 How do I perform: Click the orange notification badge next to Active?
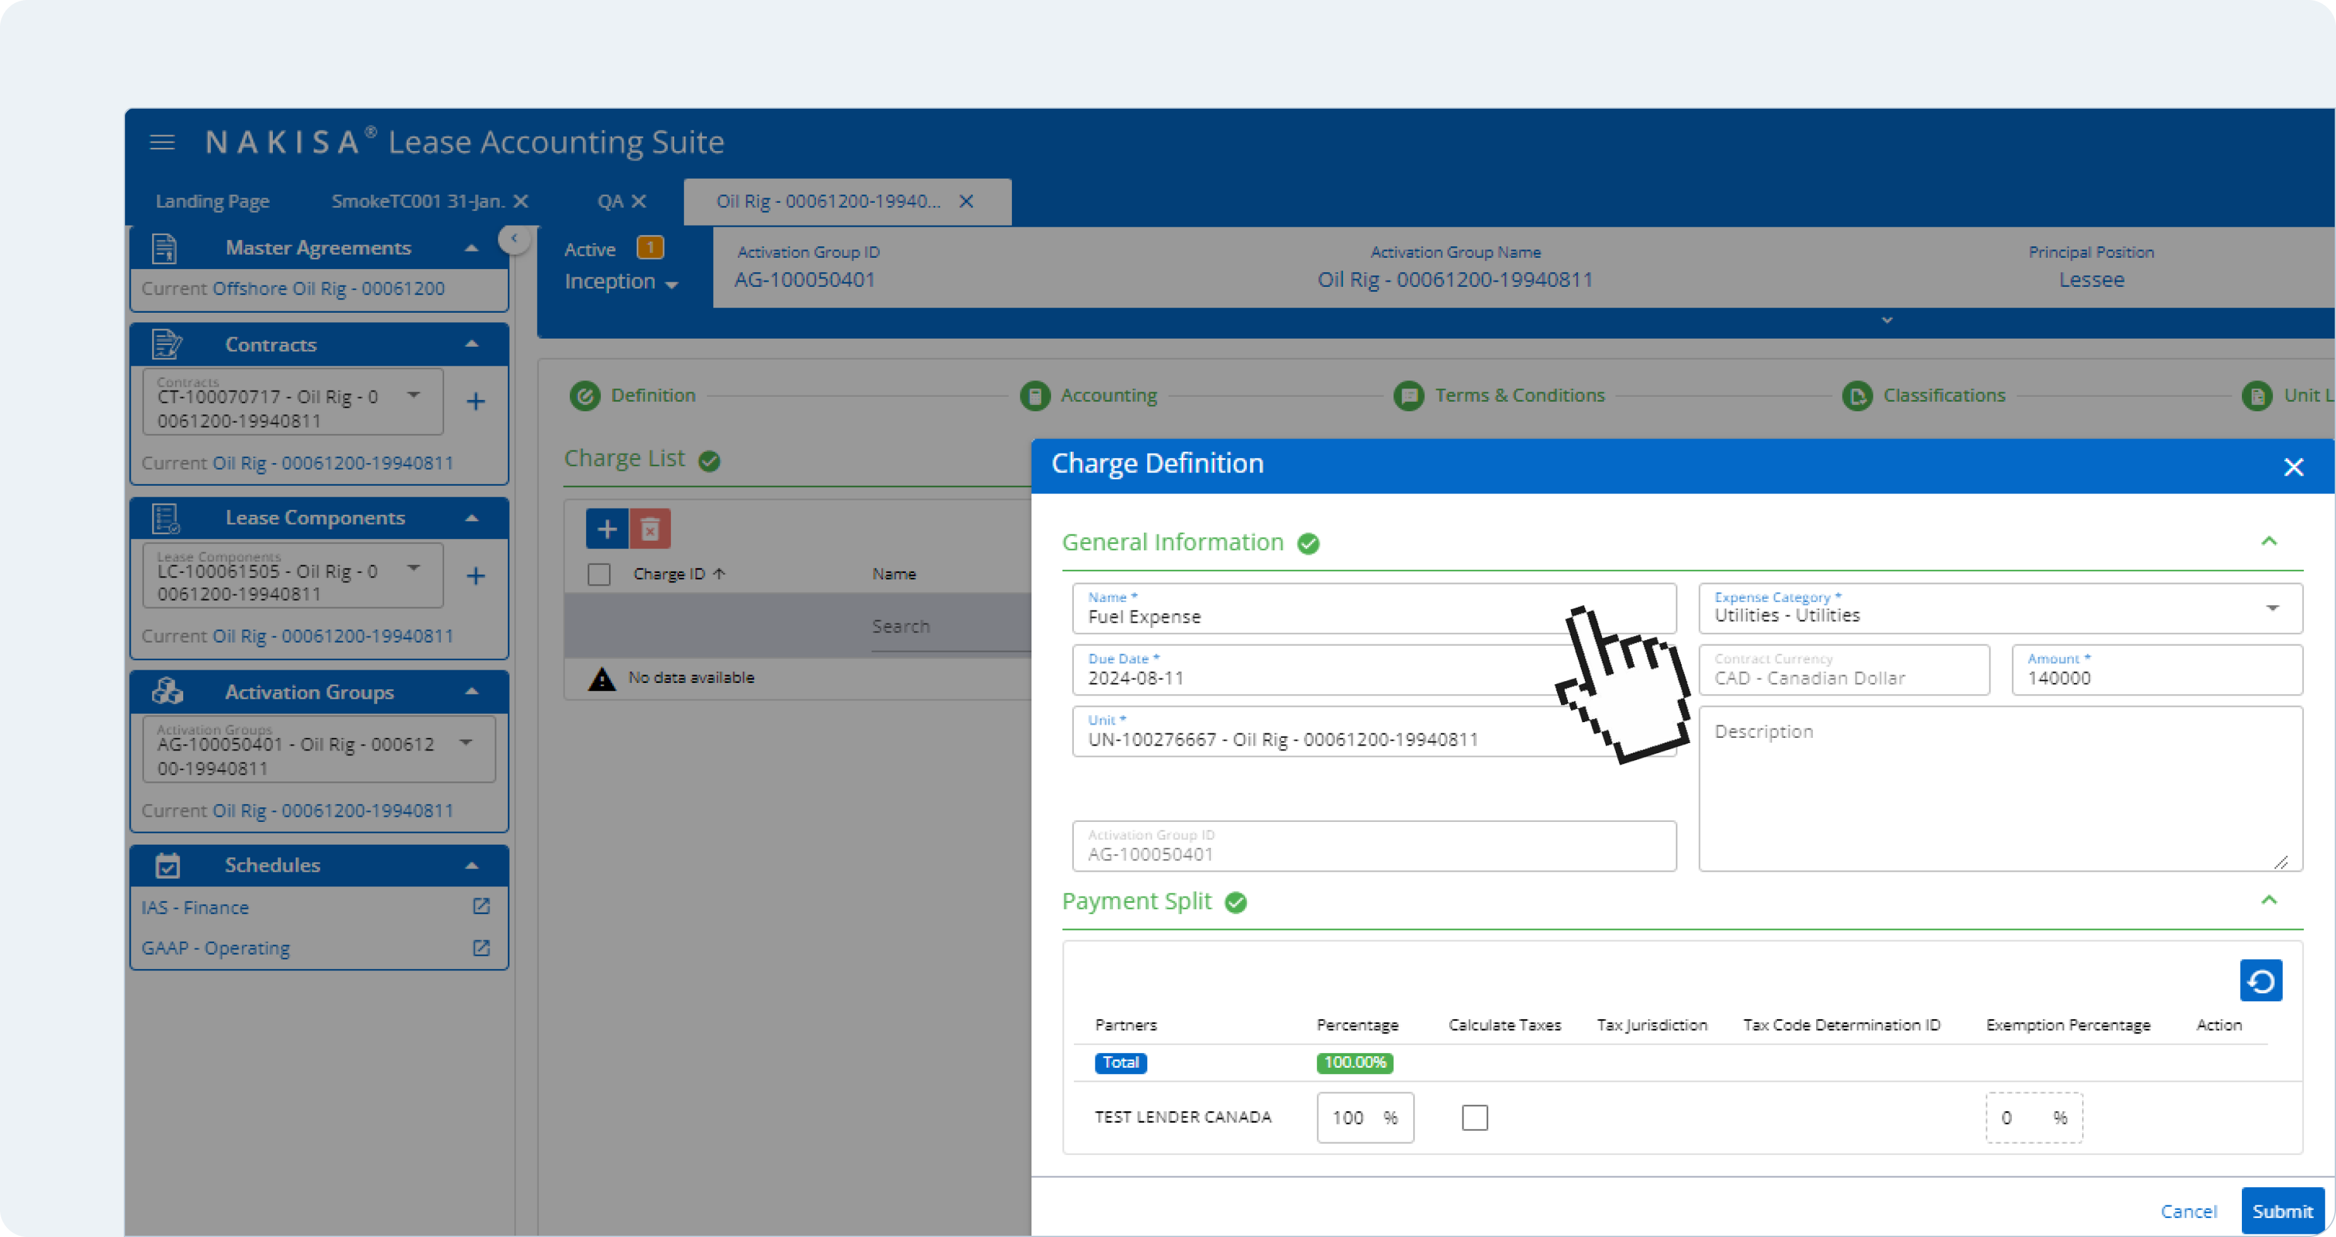[650, 248]
